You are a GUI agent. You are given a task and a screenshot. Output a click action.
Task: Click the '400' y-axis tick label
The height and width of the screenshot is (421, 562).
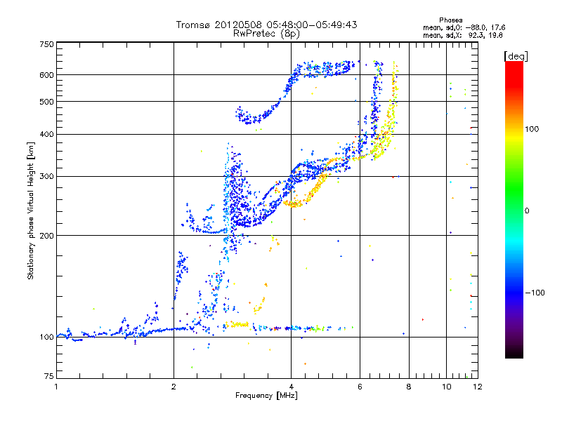coord(47,134)
